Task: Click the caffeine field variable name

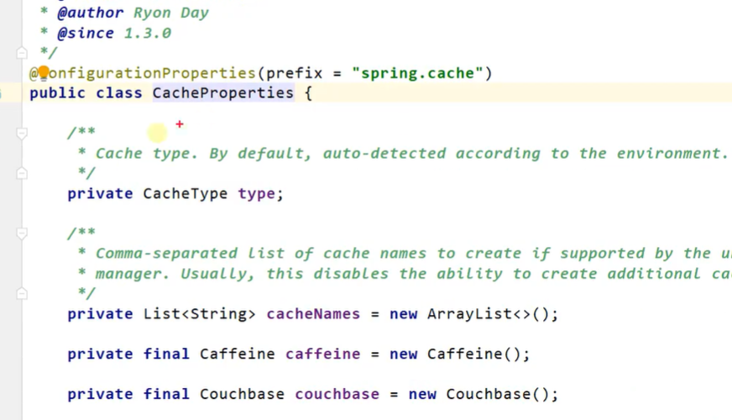Action: (x=322, y=354)
